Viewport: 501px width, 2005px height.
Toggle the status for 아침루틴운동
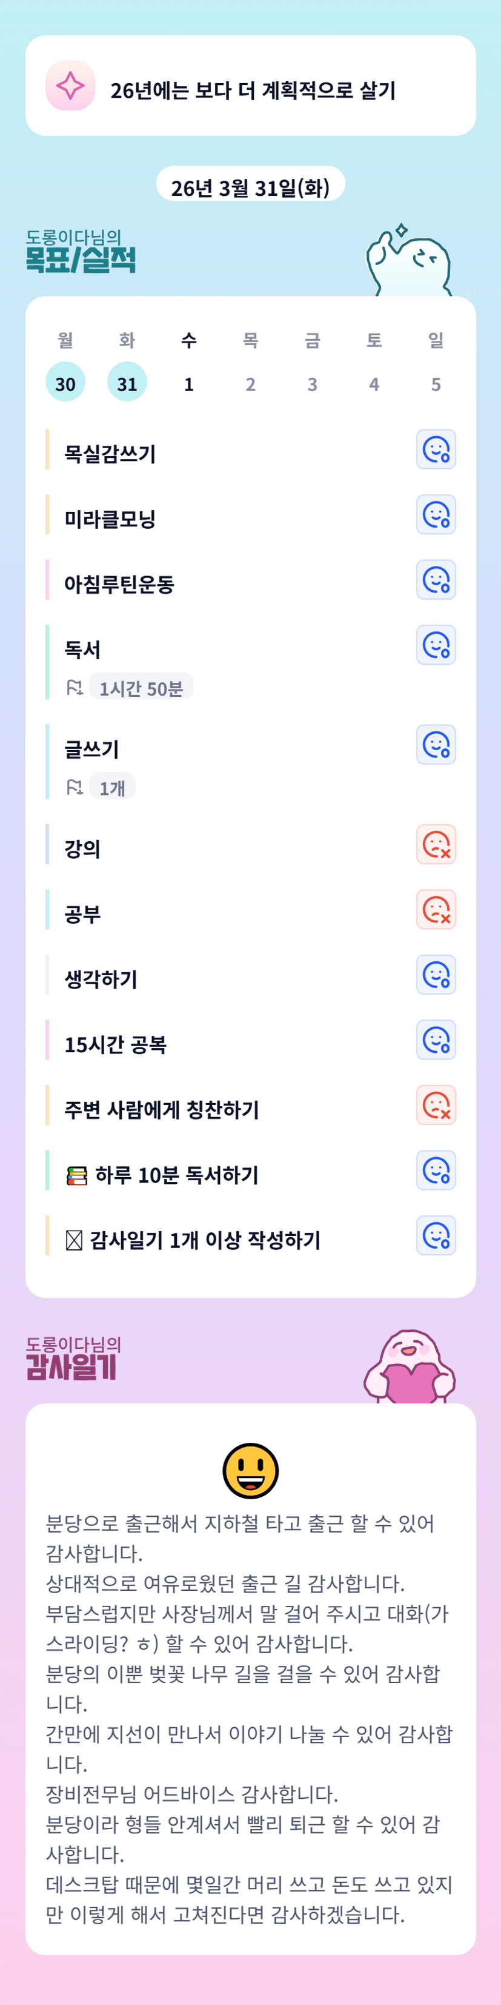click(436, 580)
